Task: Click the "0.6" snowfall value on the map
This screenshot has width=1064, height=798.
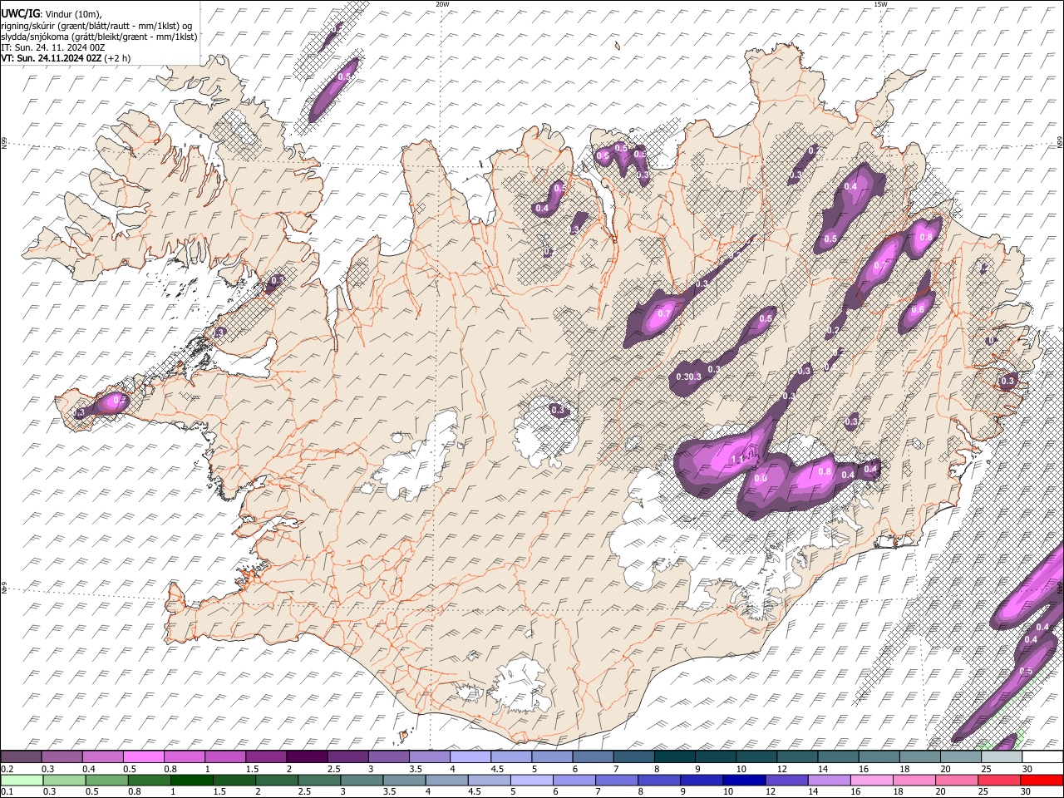Action: click(x=918, y=310)
